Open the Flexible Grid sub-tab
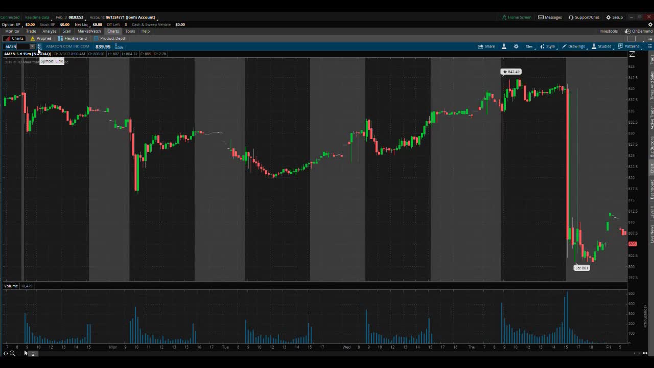 tap(72, 38)
